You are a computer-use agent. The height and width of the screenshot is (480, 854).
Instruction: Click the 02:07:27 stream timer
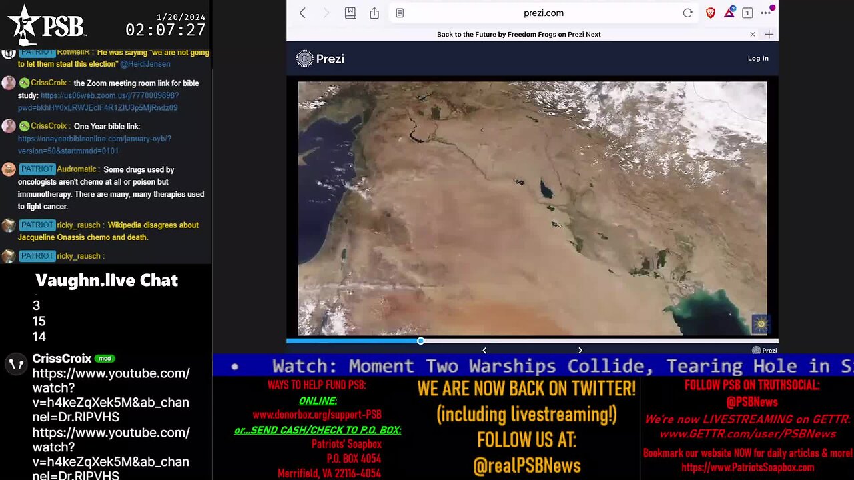tap(165, 30)
